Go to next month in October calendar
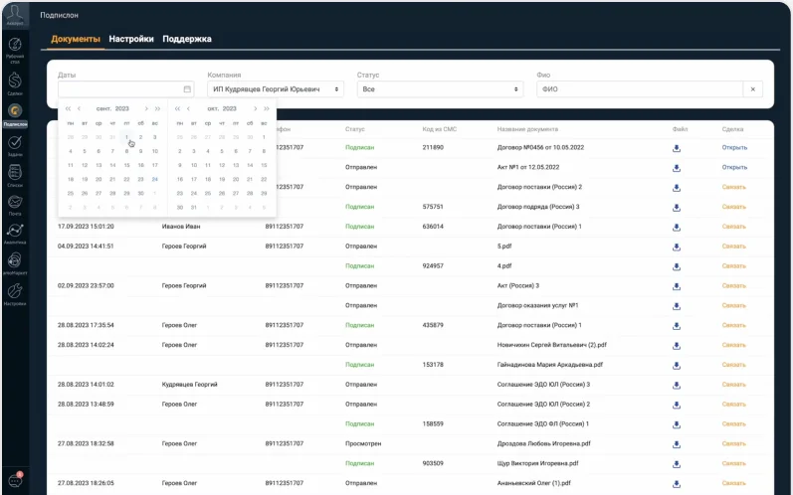Screen dimensions: 793x495 pyautogui.click(x=255, y=108)
